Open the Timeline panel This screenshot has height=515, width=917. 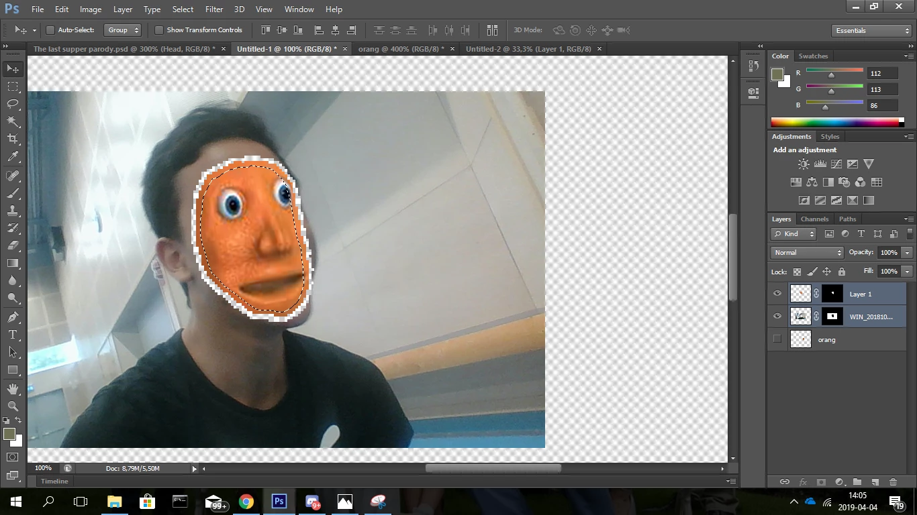(x=54, y=481)
